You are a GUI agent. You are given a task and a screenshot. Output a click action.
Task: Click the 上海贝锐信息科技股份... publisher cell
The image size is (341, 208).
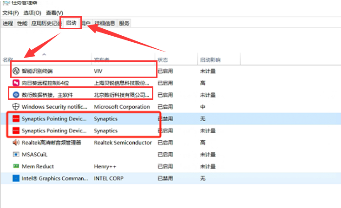click(122, 83)
